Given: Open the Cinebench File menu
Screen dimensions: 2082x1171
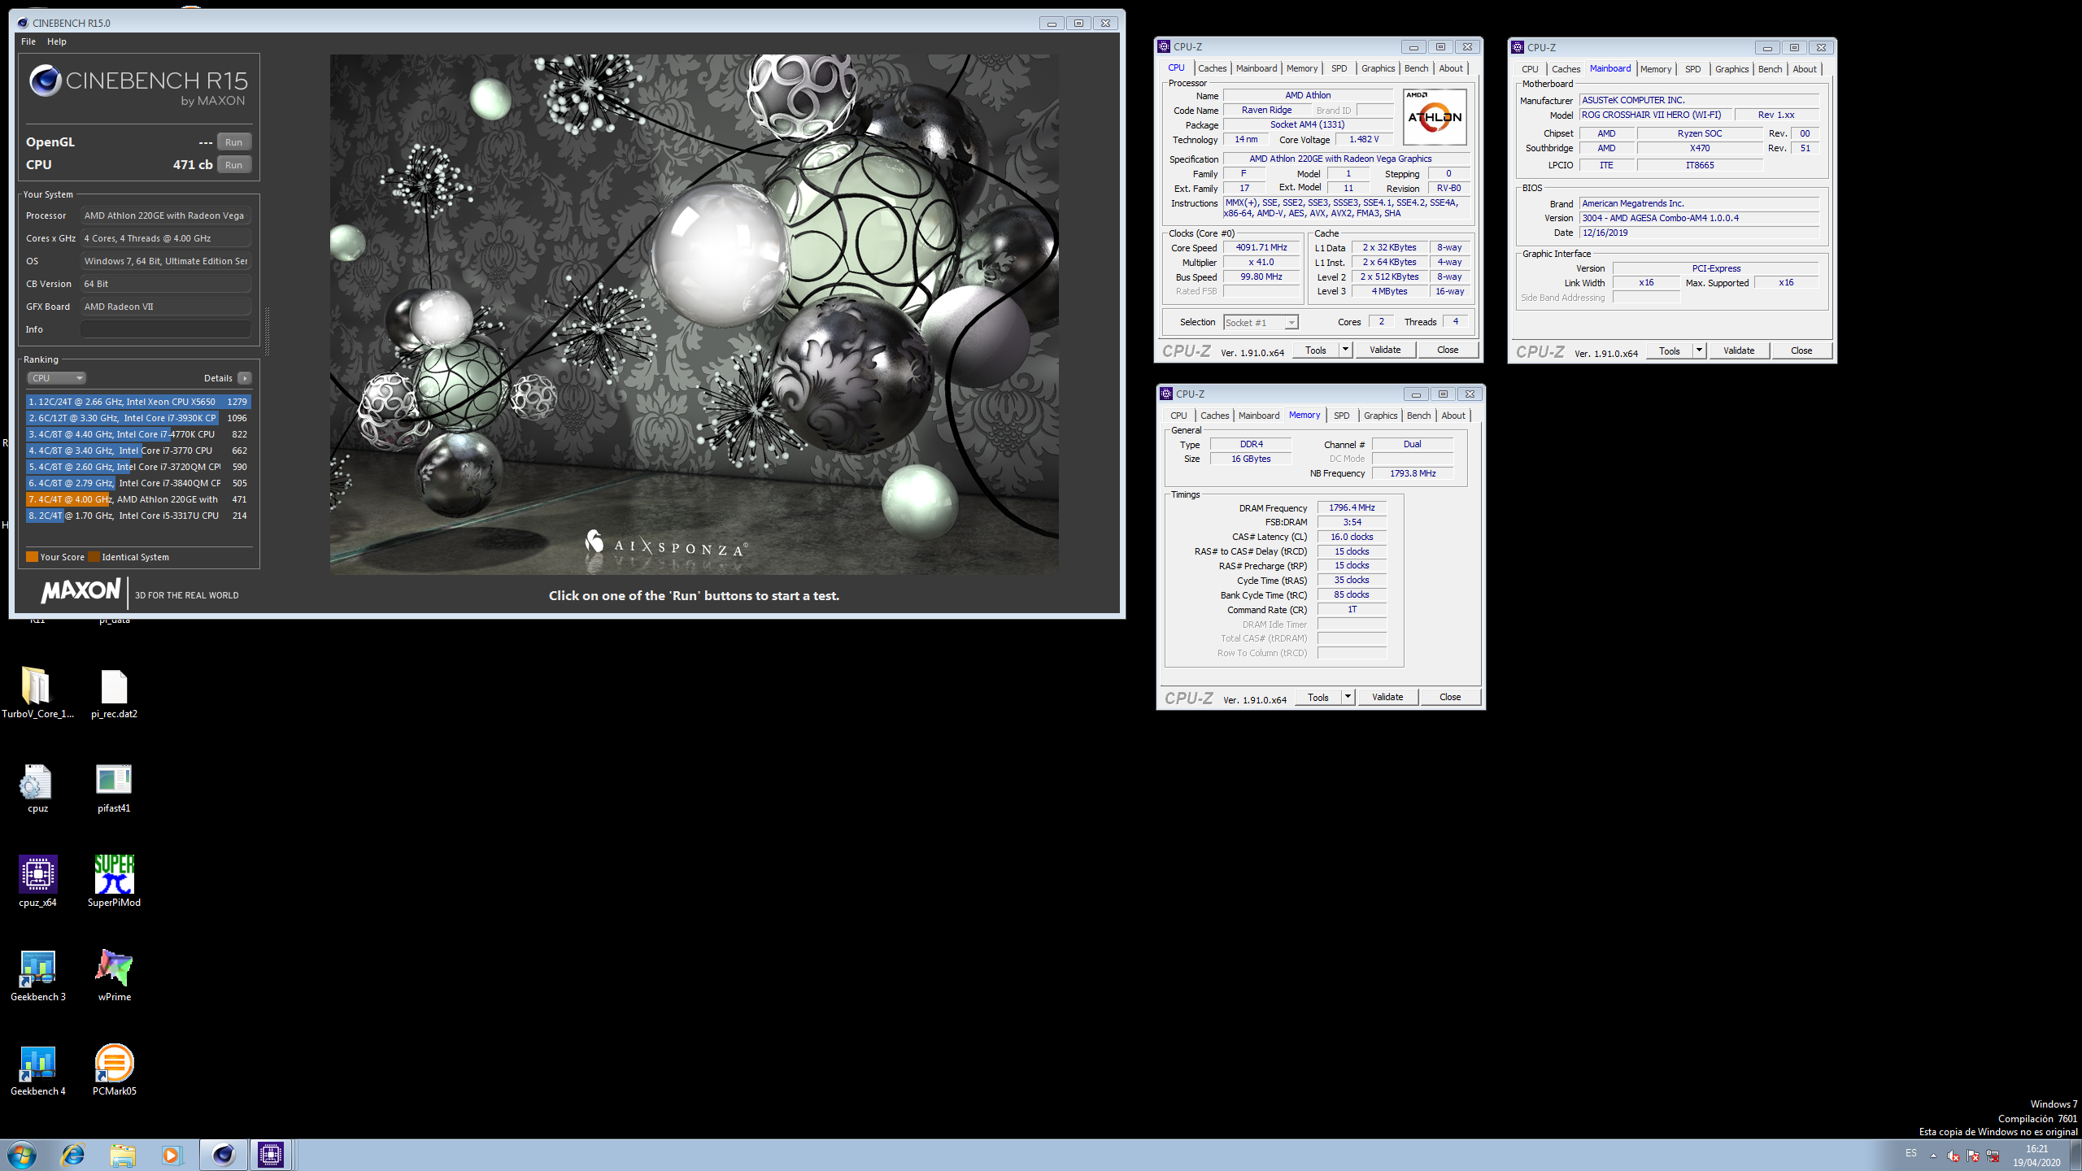Looking at the screenshot, I should 28,41.
